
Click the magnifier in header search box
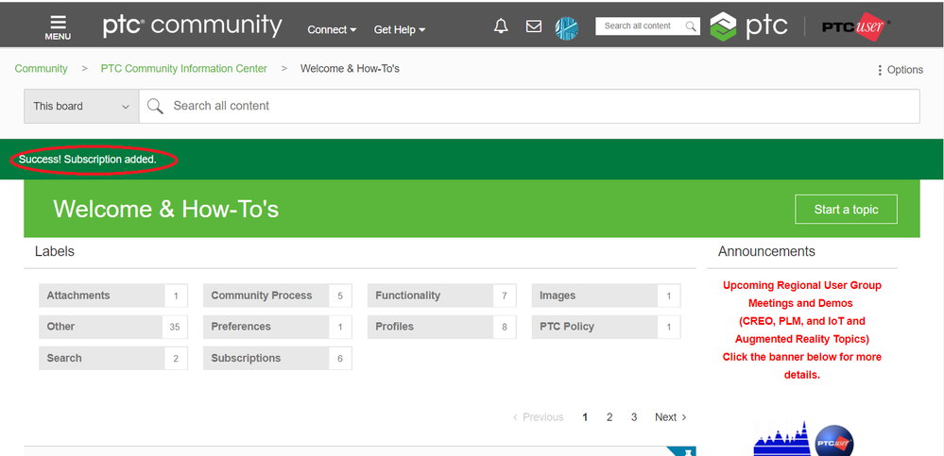[x=691, y=25]
